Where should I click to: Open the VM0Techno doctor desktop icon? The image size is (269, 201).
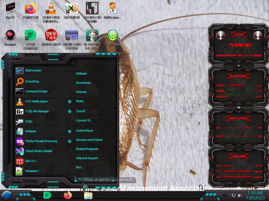(x=112, y=10)
